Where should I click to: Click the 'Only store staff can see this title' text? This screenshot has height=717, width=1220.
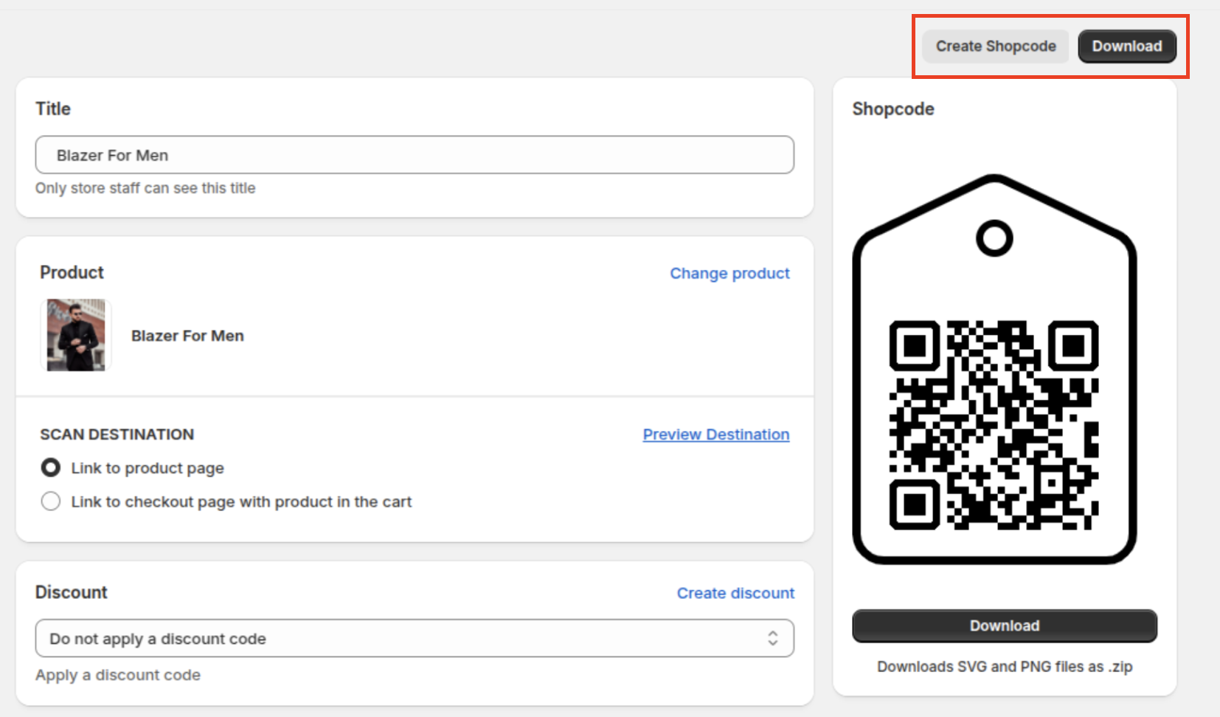pyautogui.click(x=145, y=188)
